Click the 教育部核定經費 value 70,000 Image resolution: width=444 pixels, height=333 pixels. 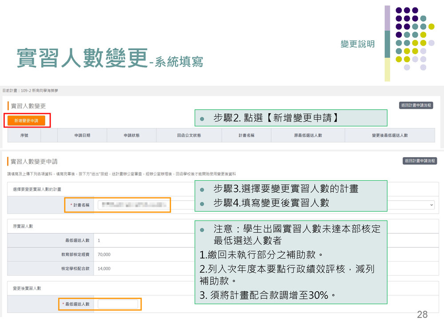point(104,254)
